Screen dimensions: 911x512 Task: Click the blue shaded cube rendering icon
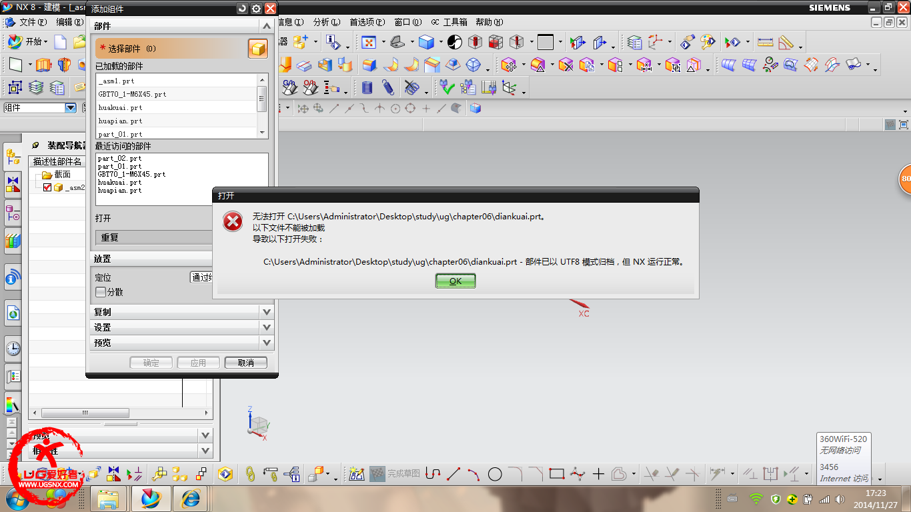coord(426,42)
